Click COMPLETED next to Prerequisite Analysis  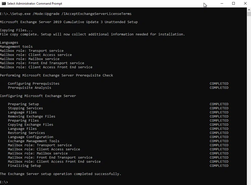click(x=219, y=88)
